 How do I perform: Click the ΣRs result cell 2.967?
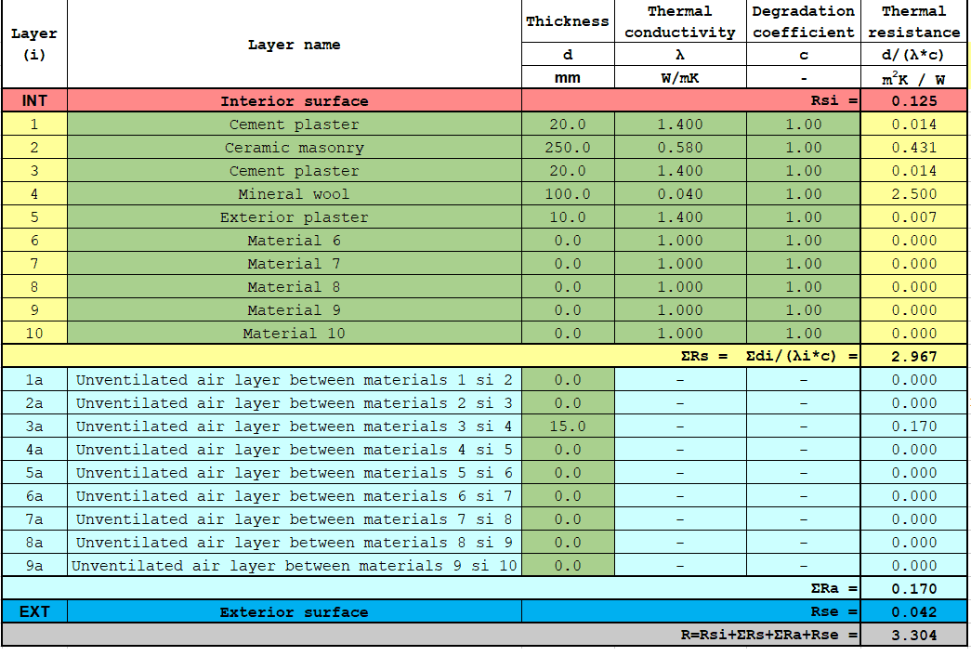913,356
